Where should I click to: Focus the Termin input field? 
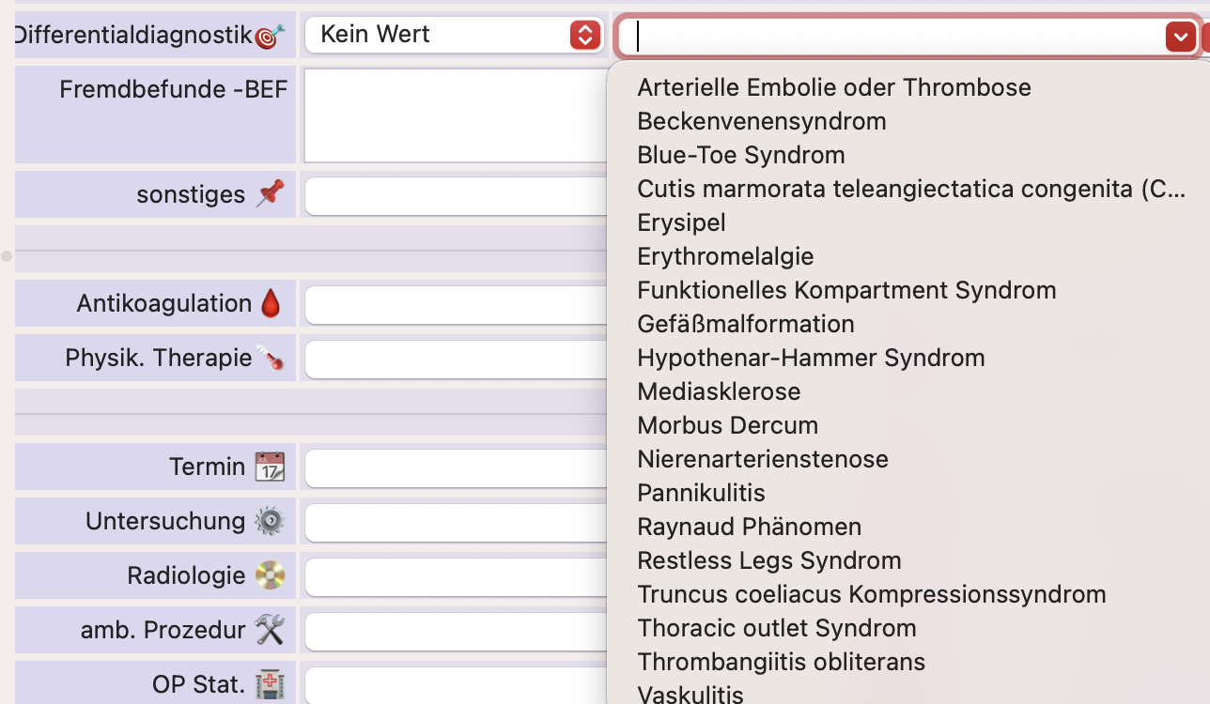point(455,467)
